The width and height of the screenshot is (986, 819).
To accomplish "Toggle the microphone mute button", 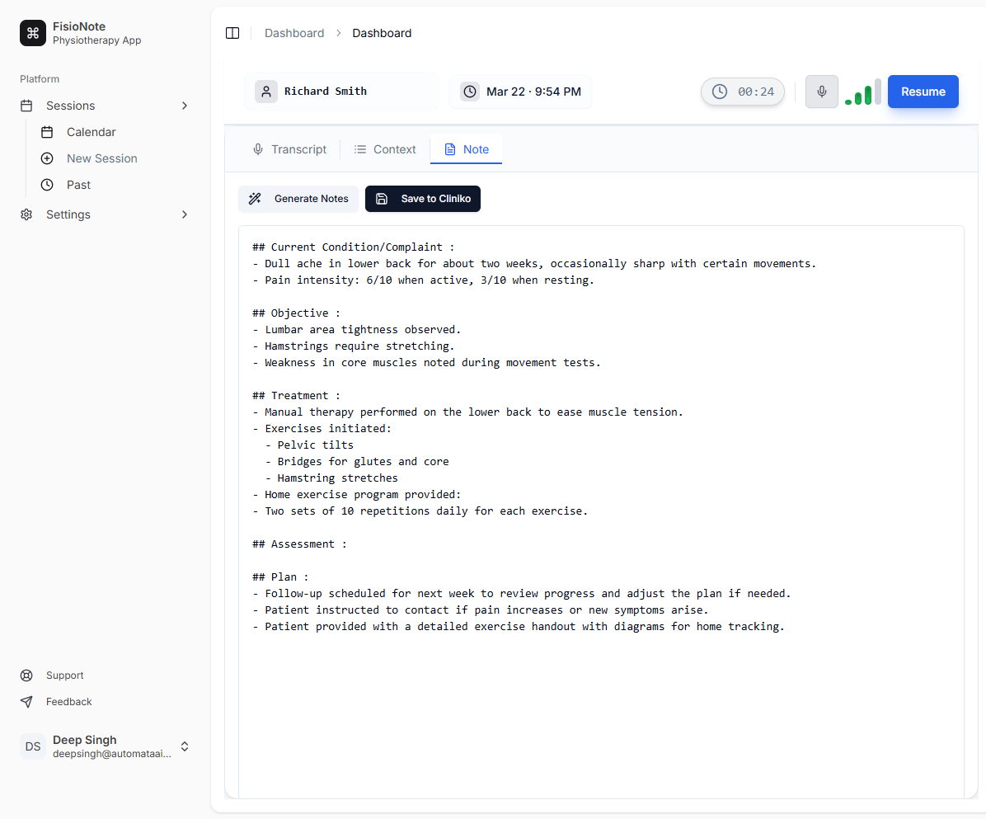I will pyautogui.click(x=821, y=92).
